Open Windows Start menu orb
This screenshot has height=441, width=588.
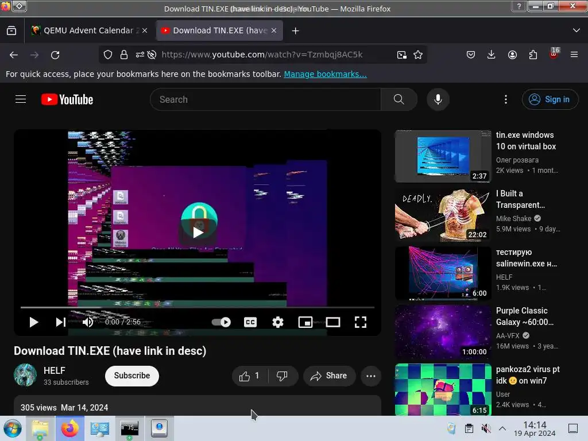click(x=13, y=428)
